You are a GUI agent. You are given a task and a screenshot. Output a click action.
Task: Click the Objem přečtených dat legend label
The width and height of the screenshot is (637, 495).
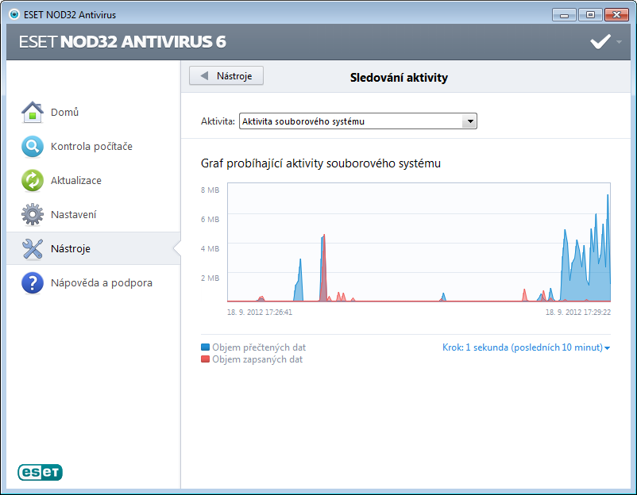259,347
